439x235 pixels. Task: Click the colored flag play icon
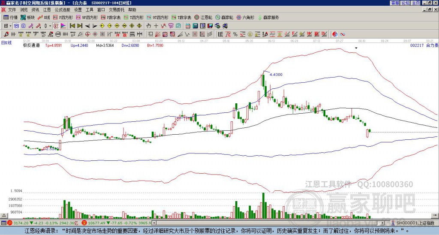tap(63, 26)
